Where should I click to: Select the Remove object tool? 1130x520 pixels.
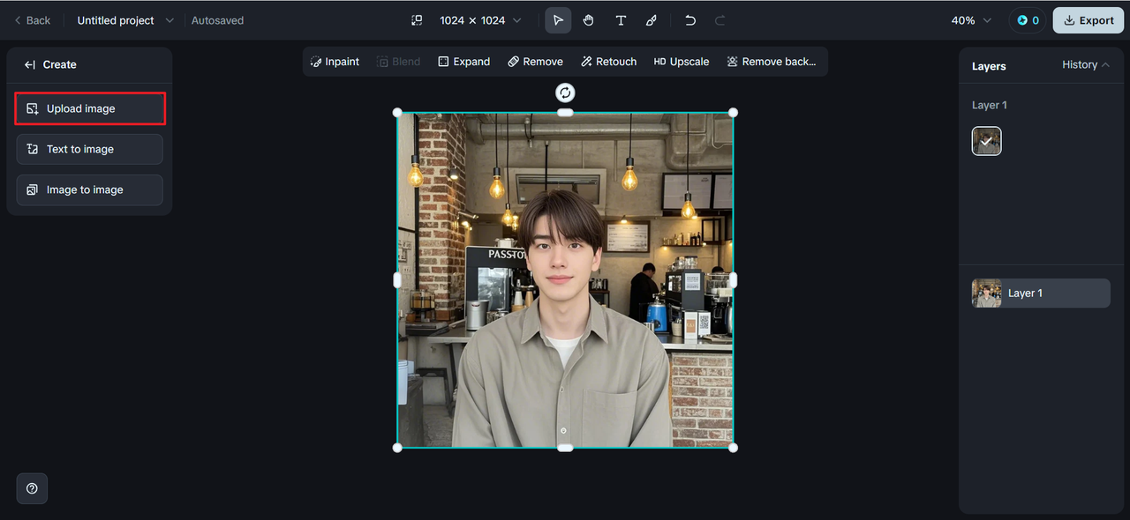535,62
